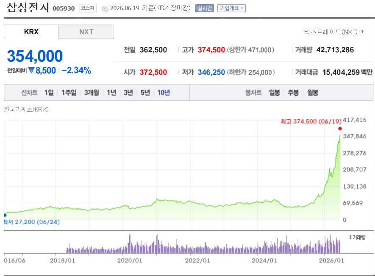Image resolution: width=375 pixels, height=276 pixels.
Task: Expand the 기업개요 dropdown
Action: 231,8
